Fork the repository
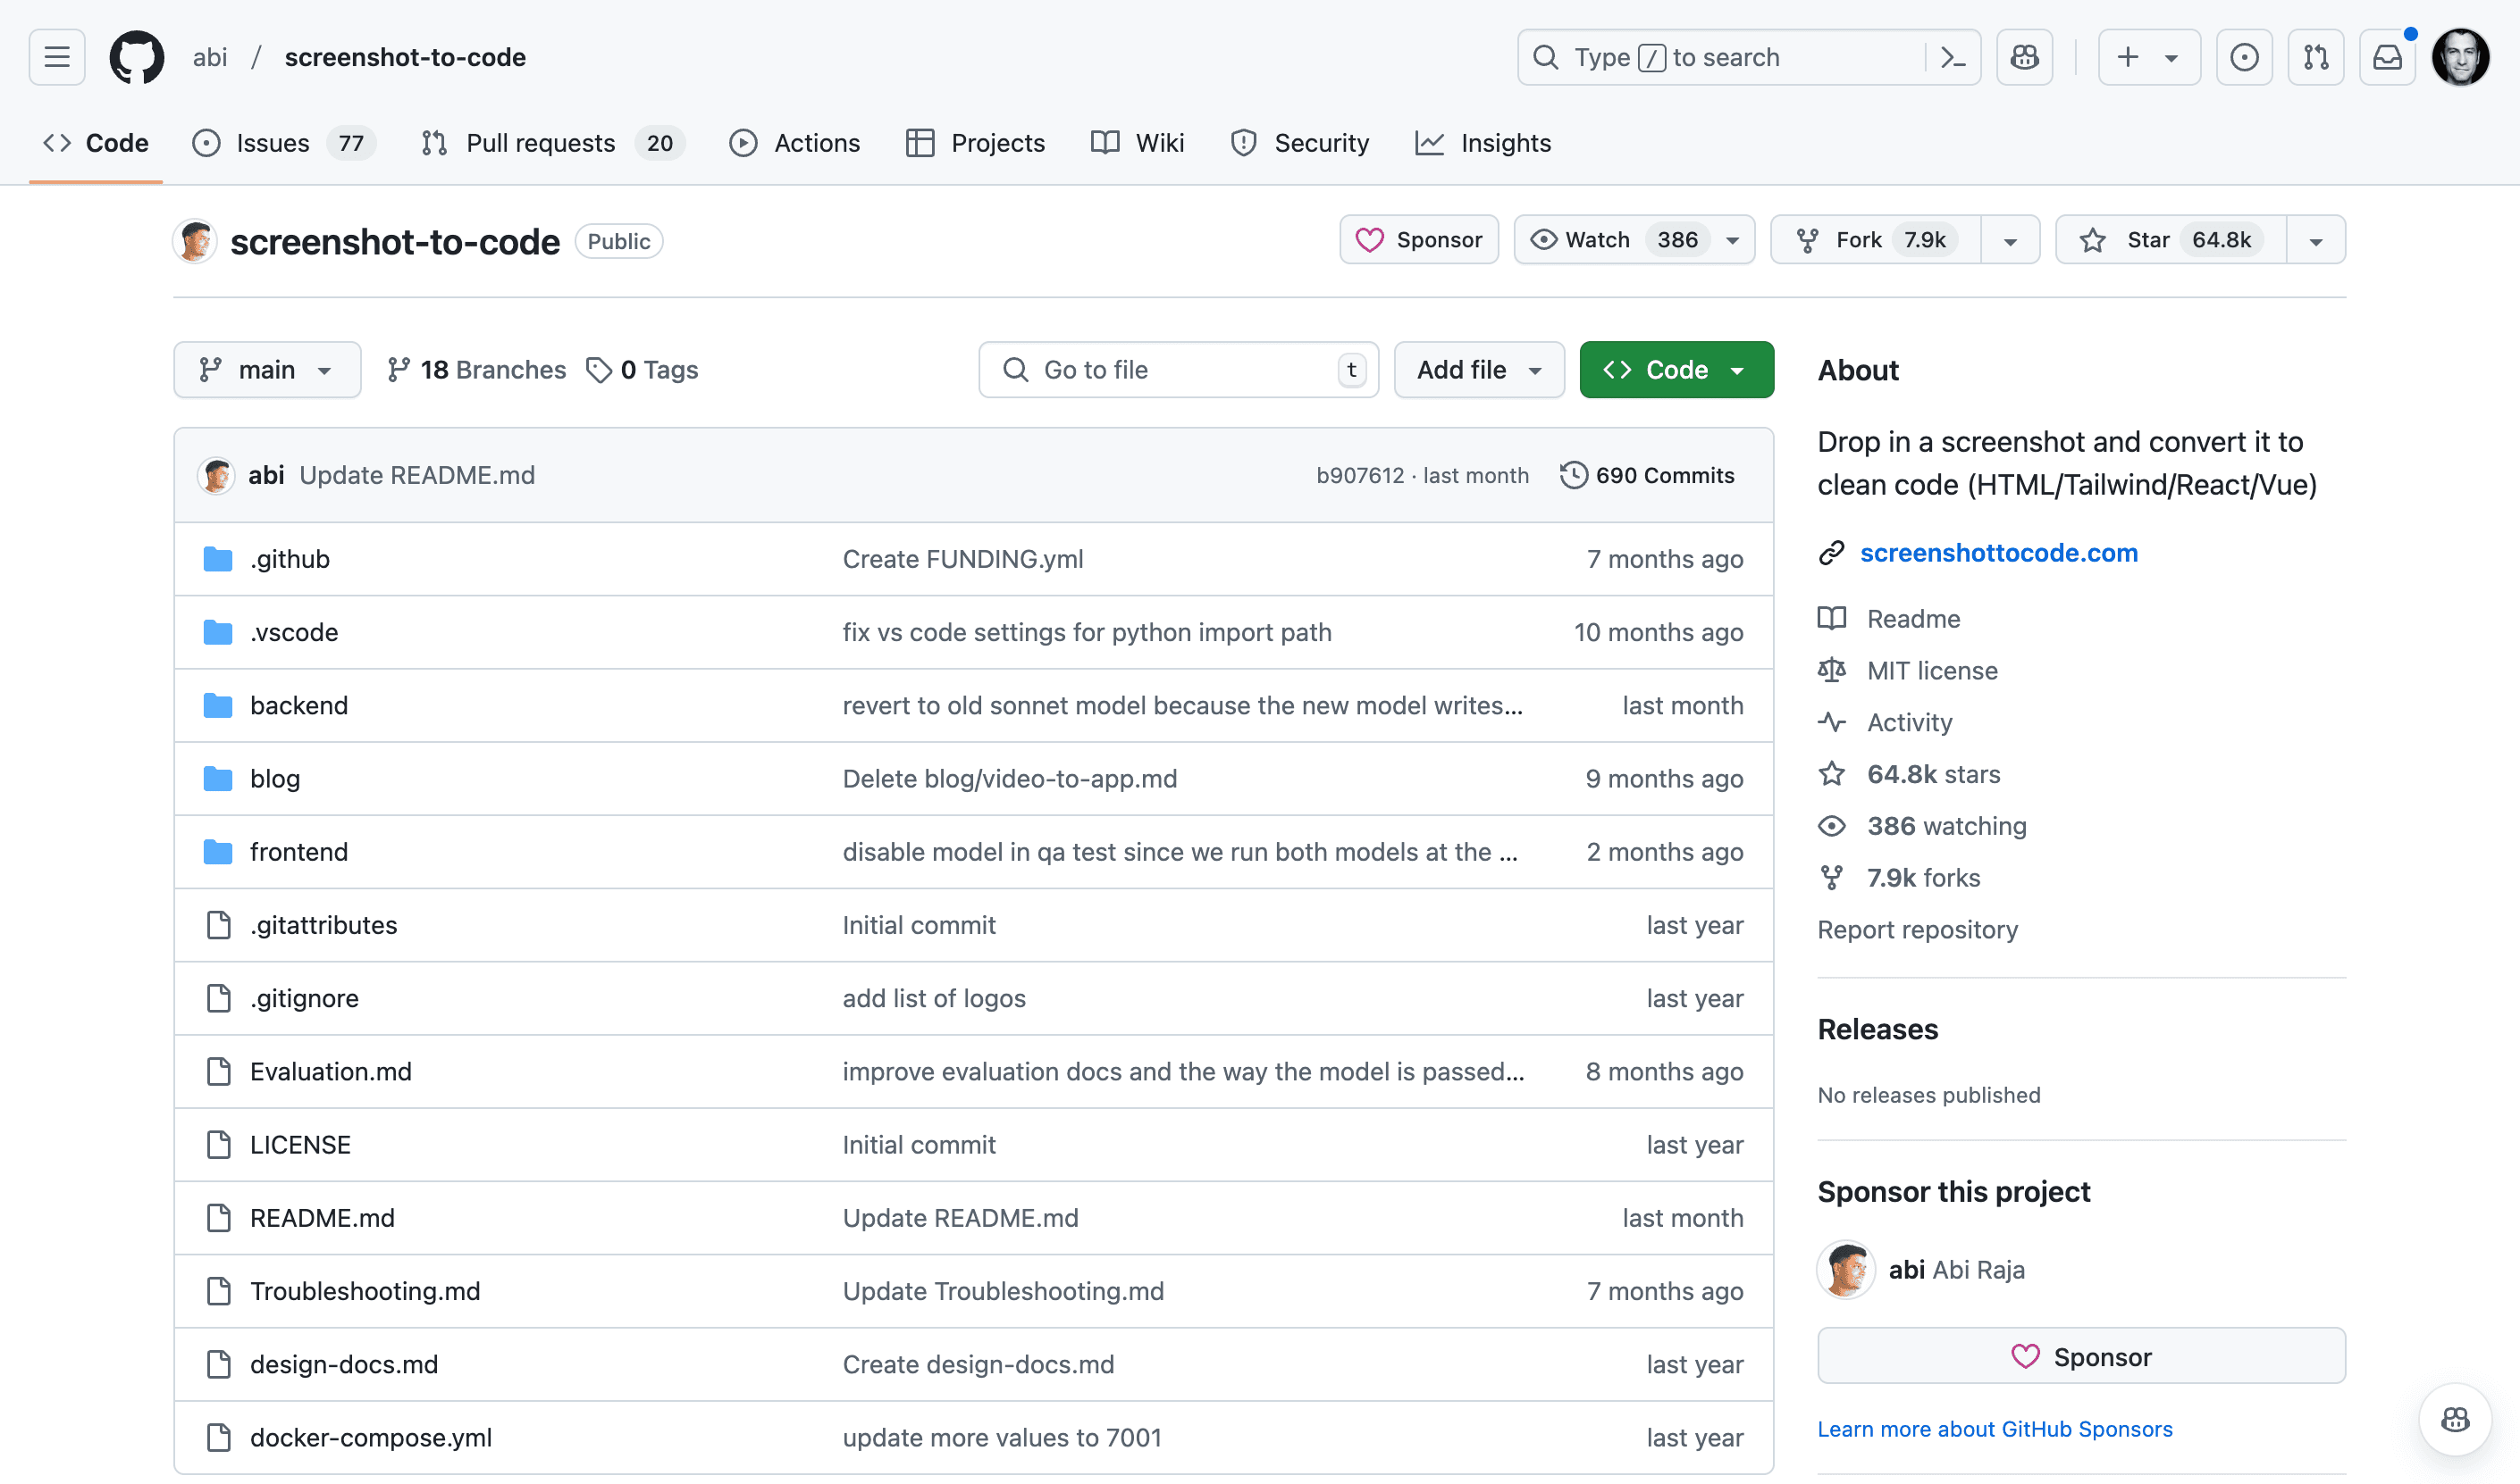 click(x=1876, y=240)
